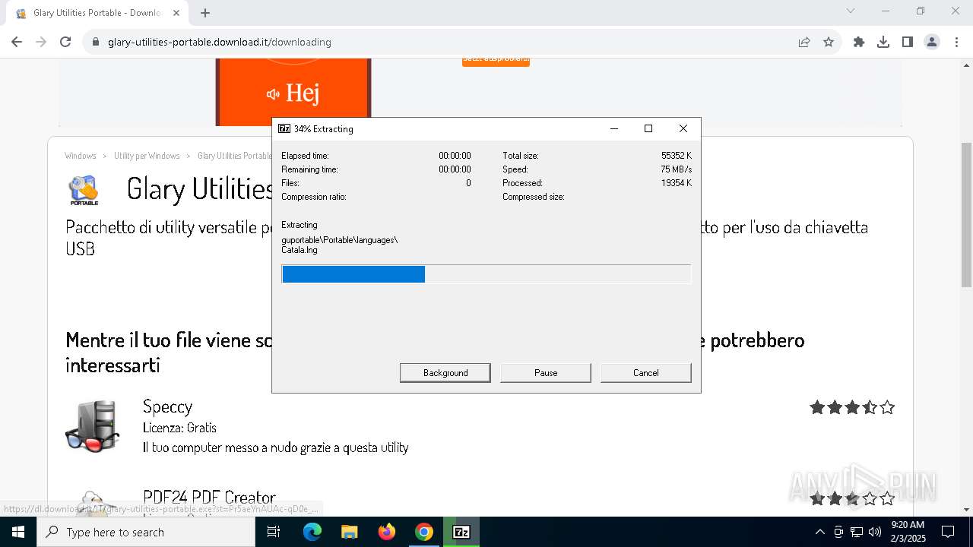Open Chrome profile avatar
Image resolution: width=973 pixels, height=547 pixels.
pos(932,42)
